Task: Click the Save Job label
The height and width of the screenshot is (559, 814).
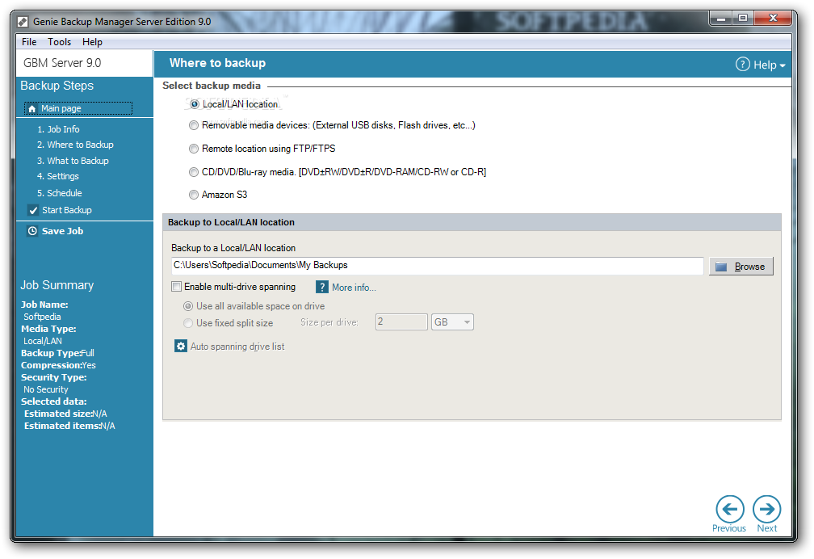Action: (x=62, y=231)
